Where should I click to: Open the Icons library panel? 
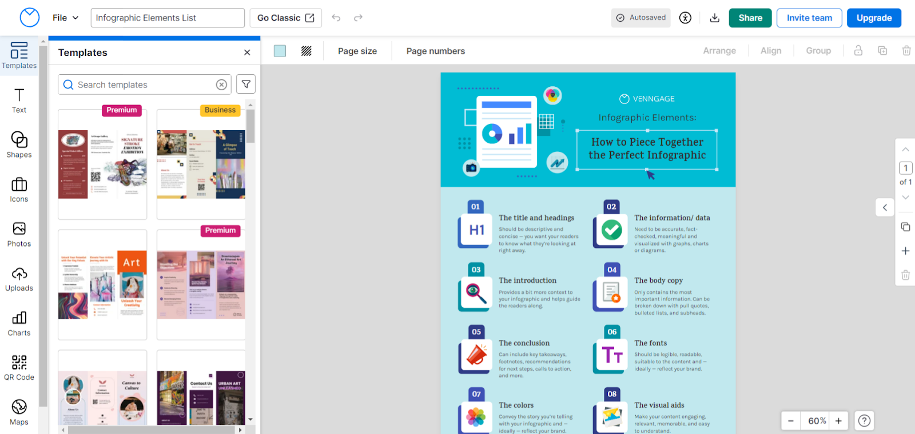[x=19, y=190]
